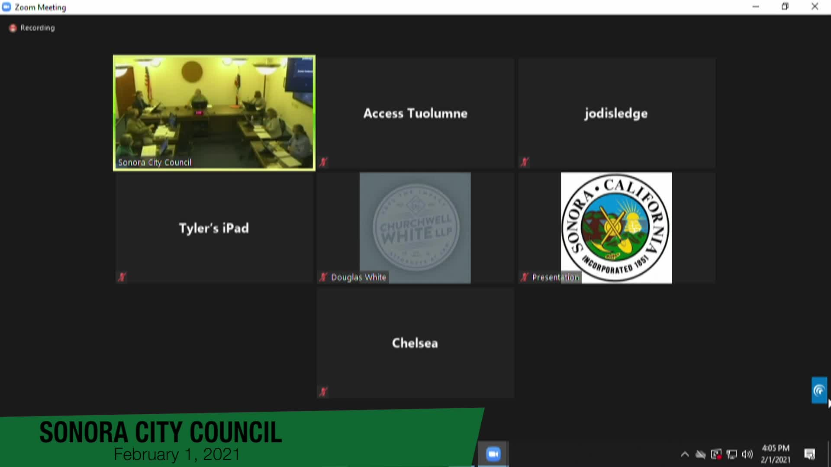This screenshot has width=831, height=467.
Task: Select the Sonora City Council video tile
Action: (214, 112)
